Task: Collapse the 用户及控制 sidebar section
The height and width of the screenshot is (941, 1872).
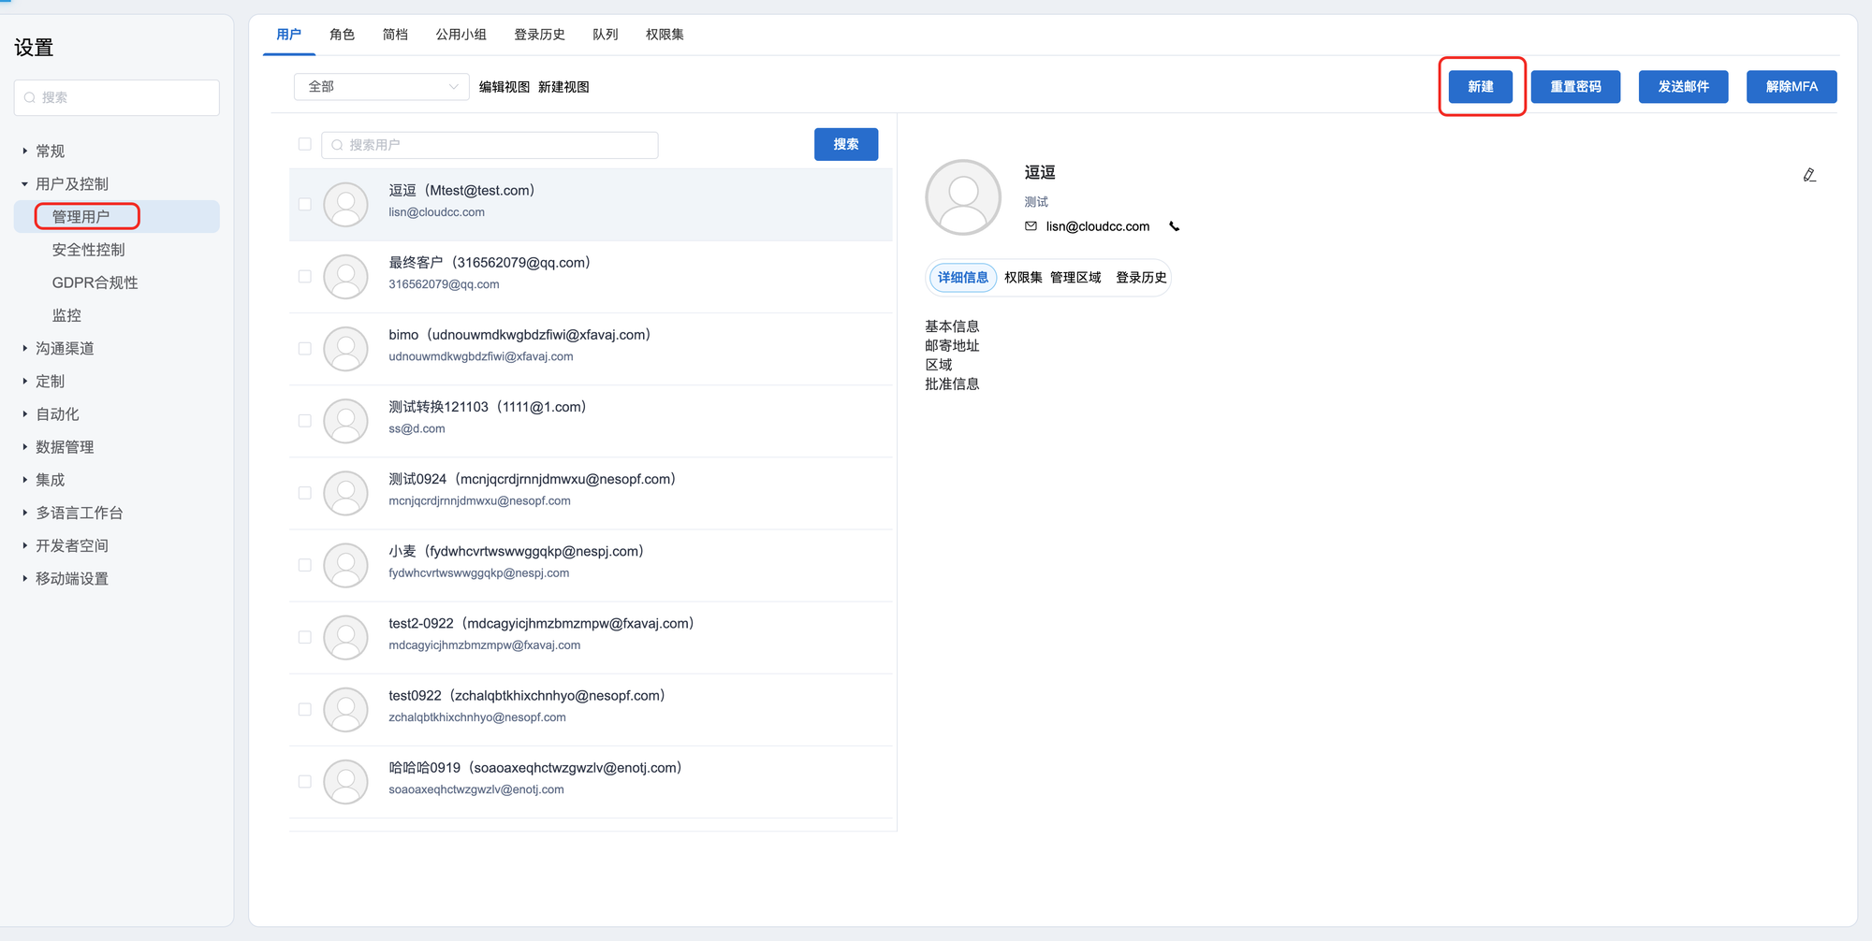Action: click(25, 184)
